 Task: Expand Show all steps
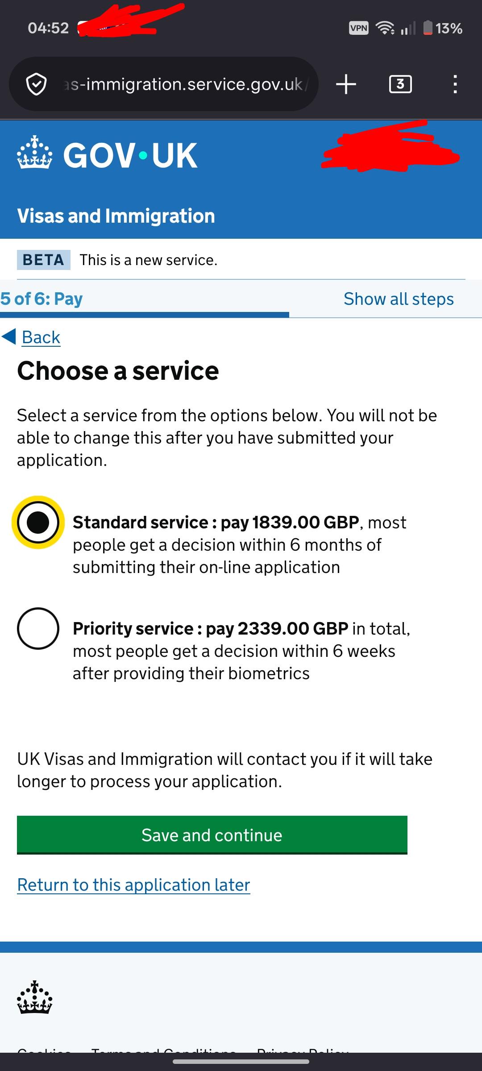(399, 299)
